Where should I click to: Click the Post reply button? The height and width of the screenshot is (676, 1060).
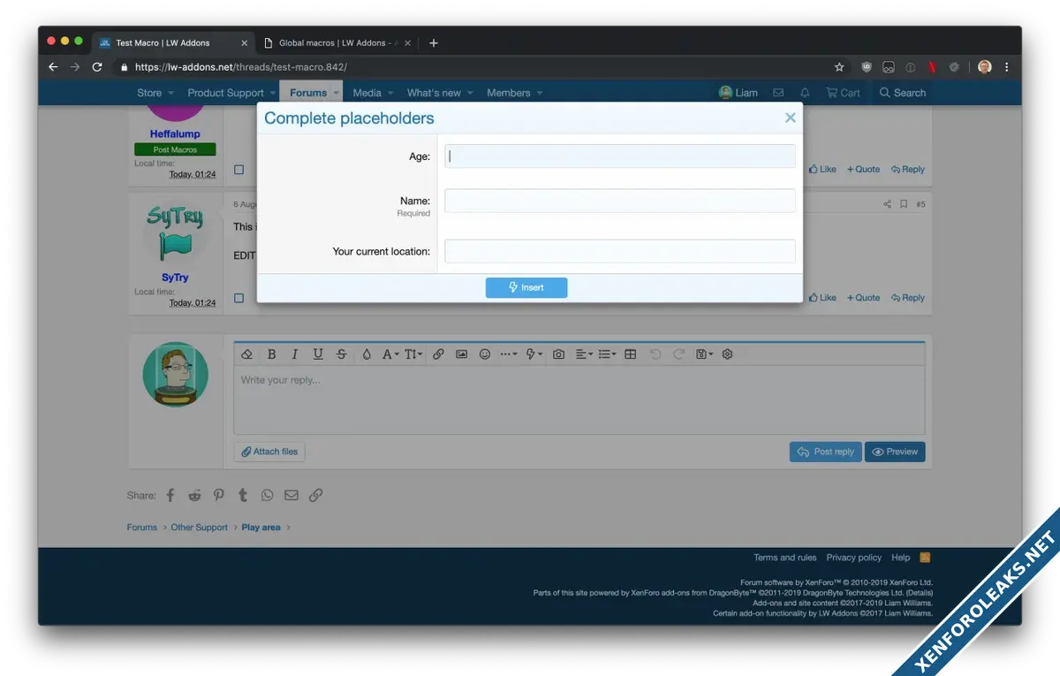[x=825, y=452]
